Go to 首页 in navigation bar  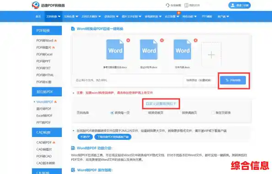38,16
